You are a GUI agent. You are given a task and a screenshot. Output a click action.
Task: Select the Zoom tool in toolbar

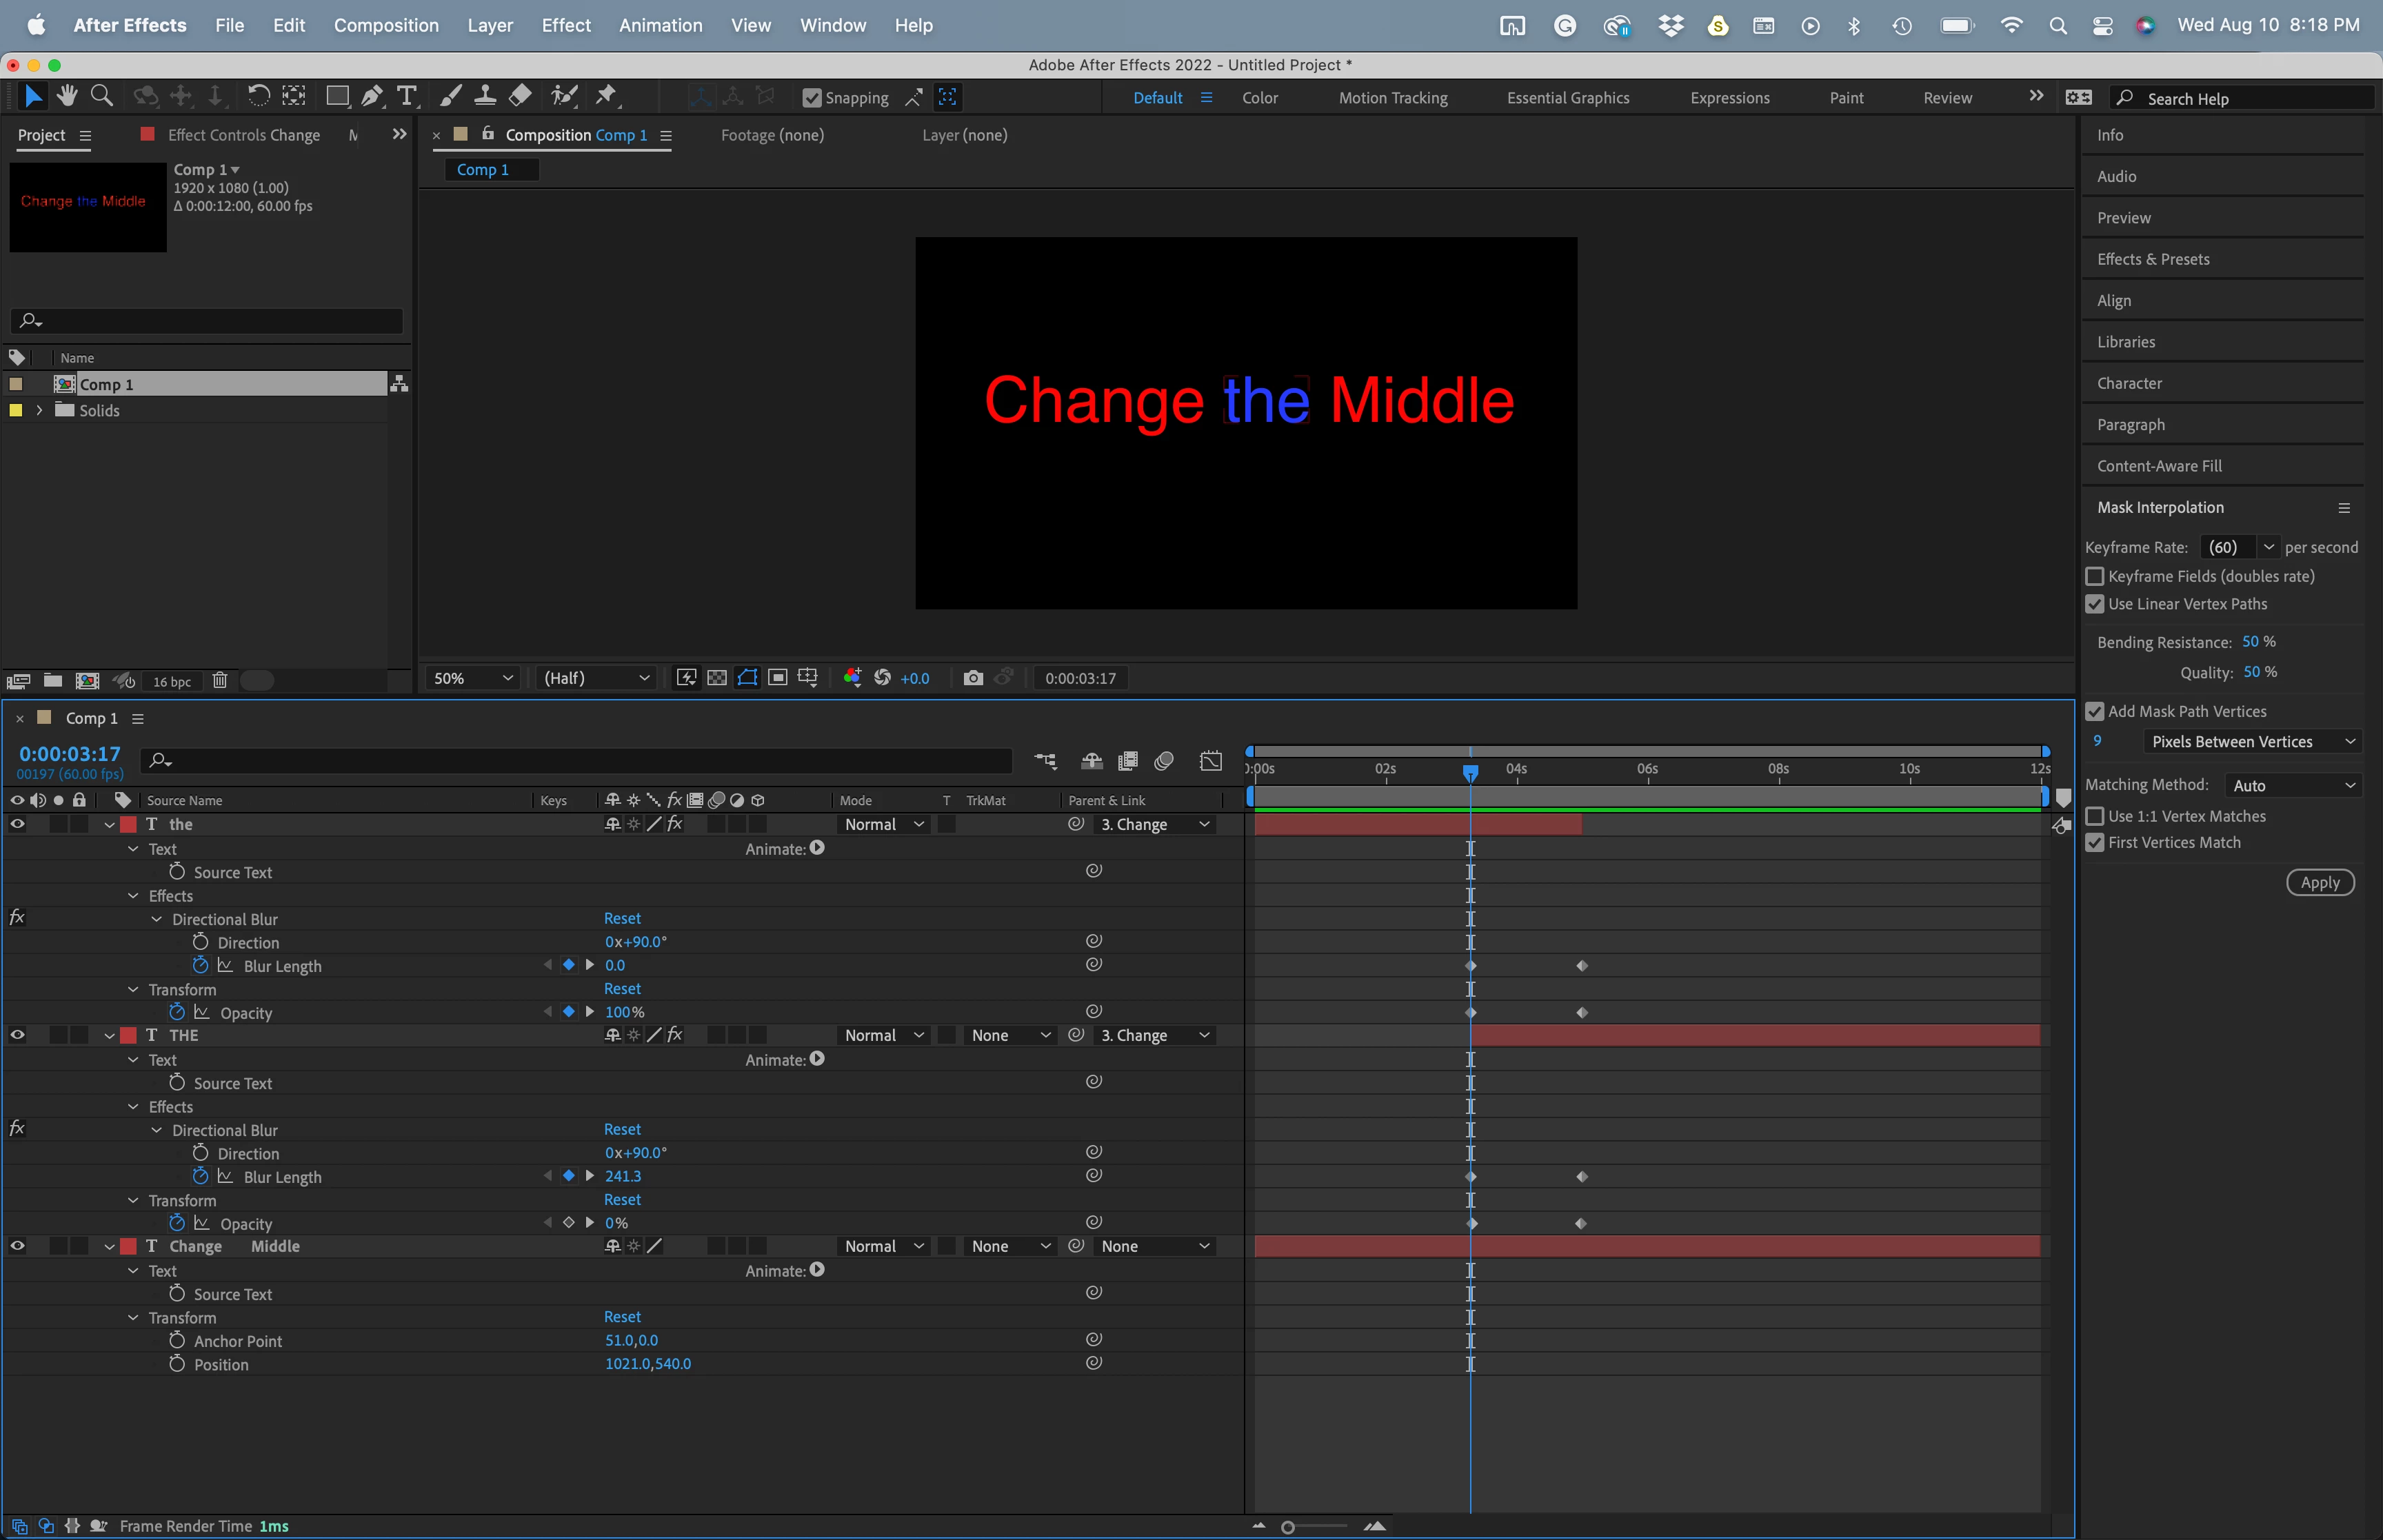[x=101, y=96]
